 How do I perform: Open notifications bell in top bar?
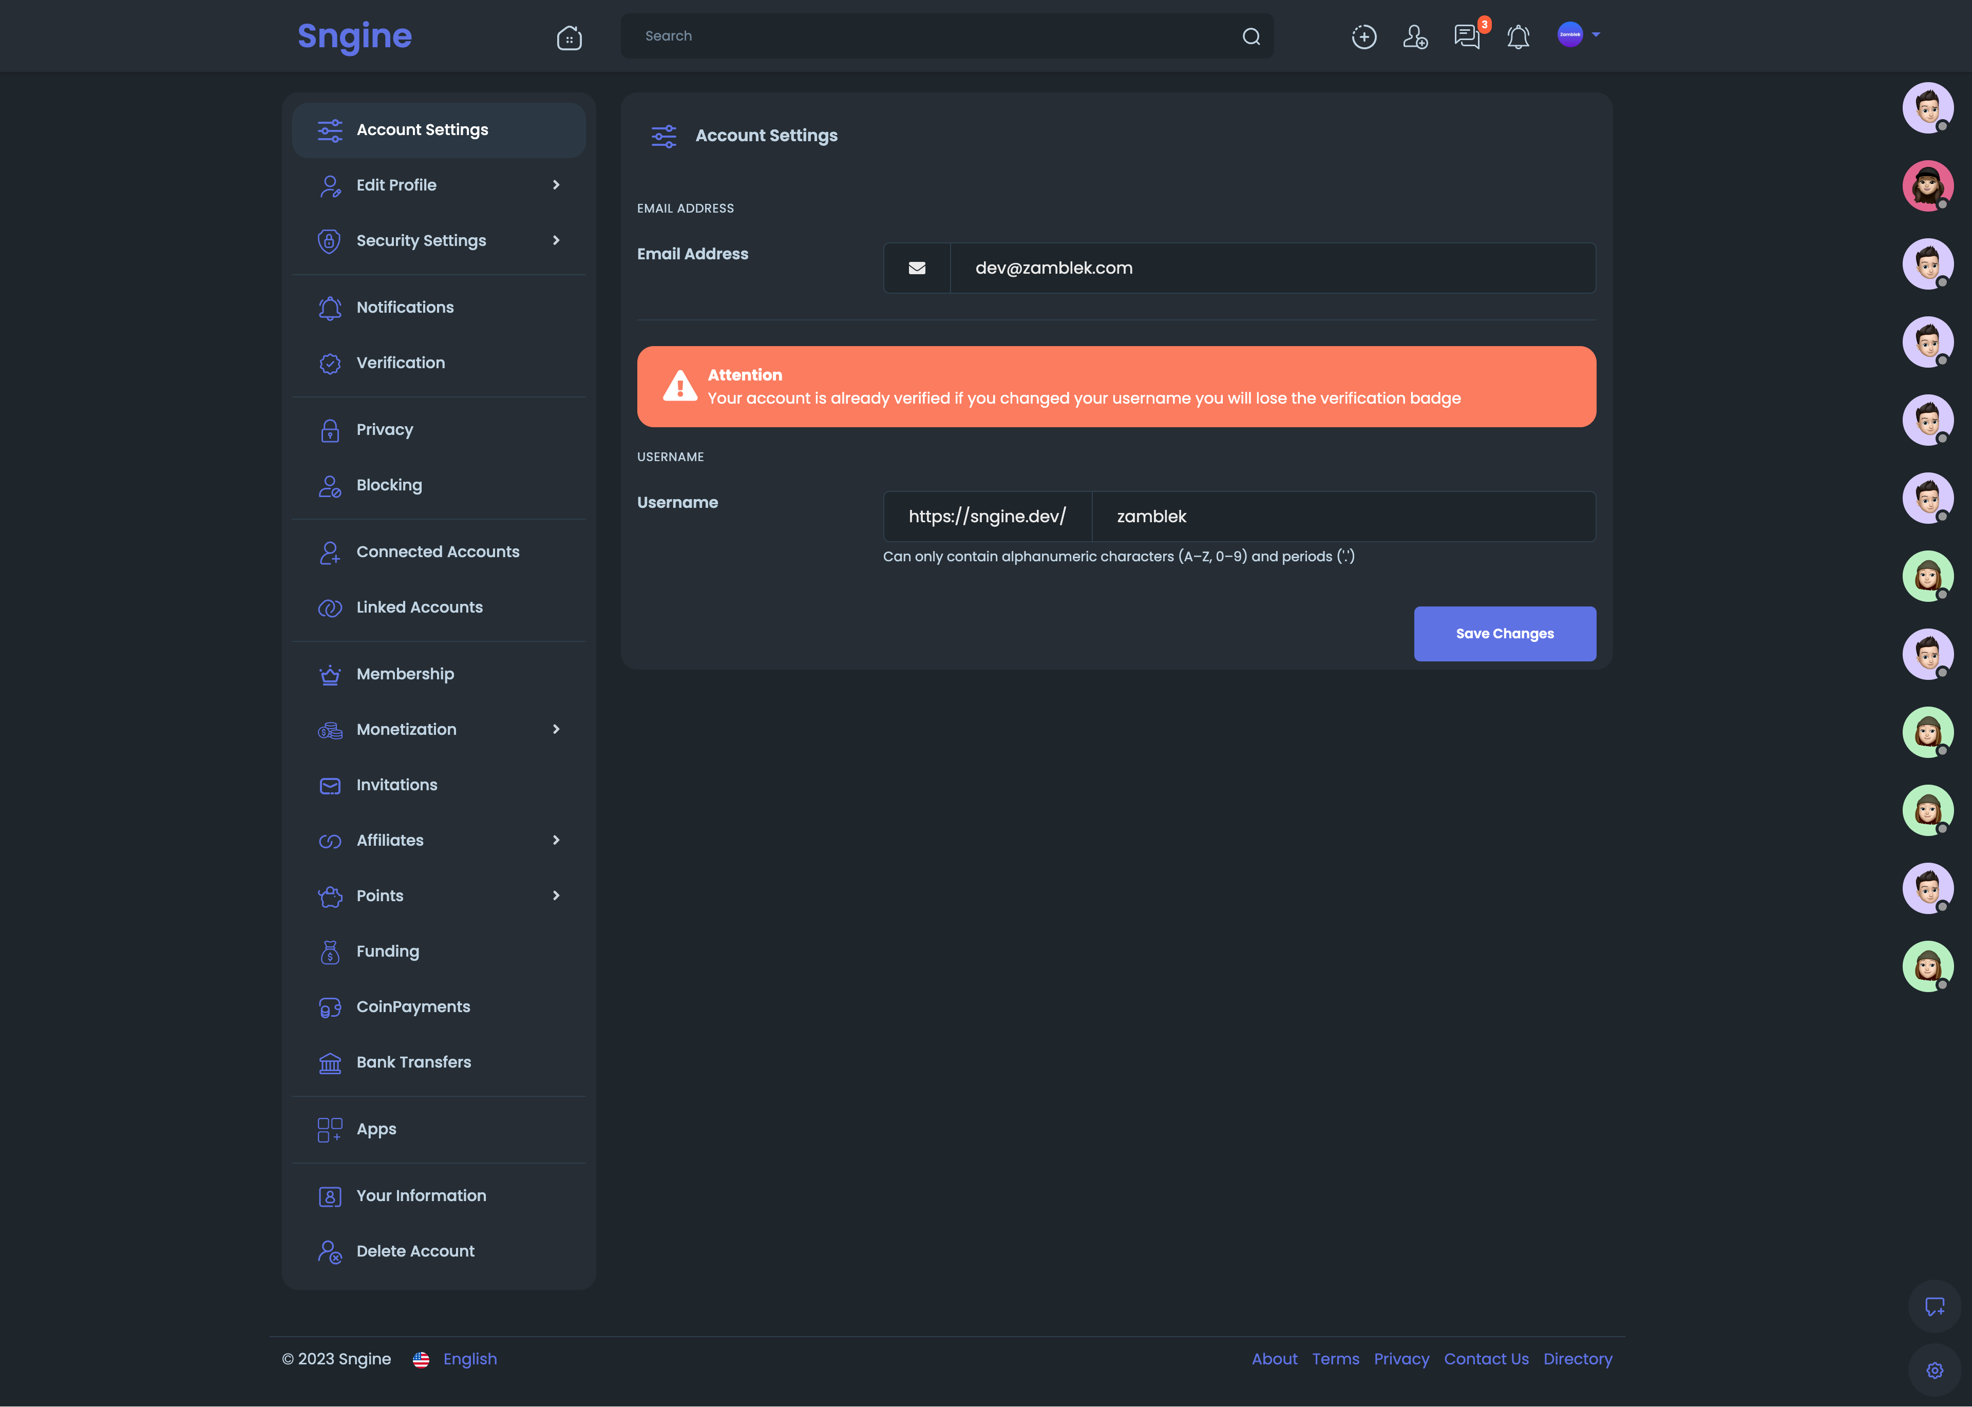pos(1518,36)
